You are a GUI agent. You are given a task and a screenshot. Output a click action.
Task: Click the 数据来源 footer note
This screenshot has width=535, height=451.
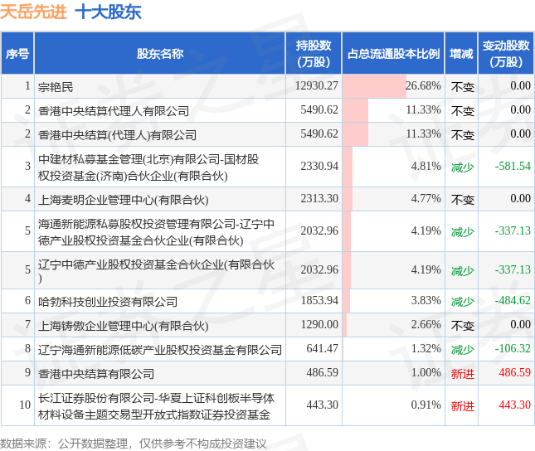point(133,444)
